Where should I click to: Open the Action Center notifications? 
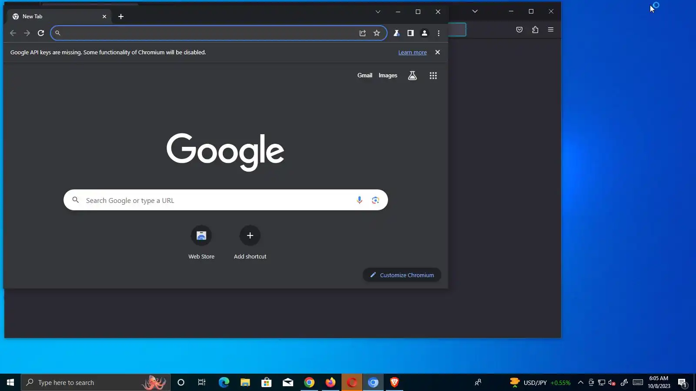682,382
